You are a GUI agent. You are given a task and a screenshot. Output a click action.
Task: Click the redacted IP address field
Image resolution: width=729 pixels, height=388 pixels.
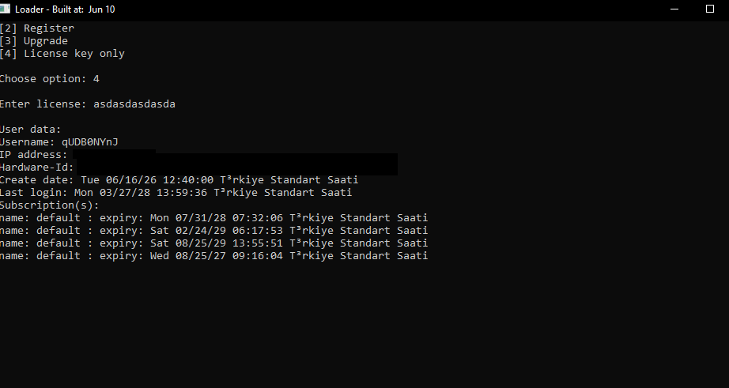pyautogui.click(x=113, y=155)
